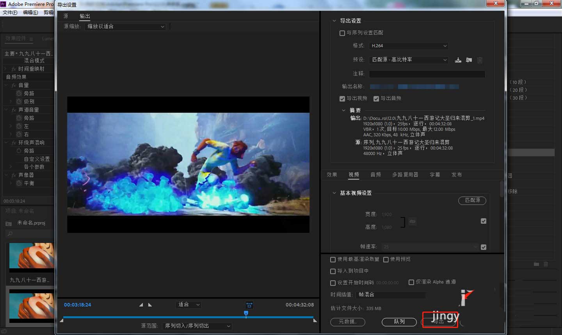Uncheck the 导出音频 checkbox

[x=376, y=99]
